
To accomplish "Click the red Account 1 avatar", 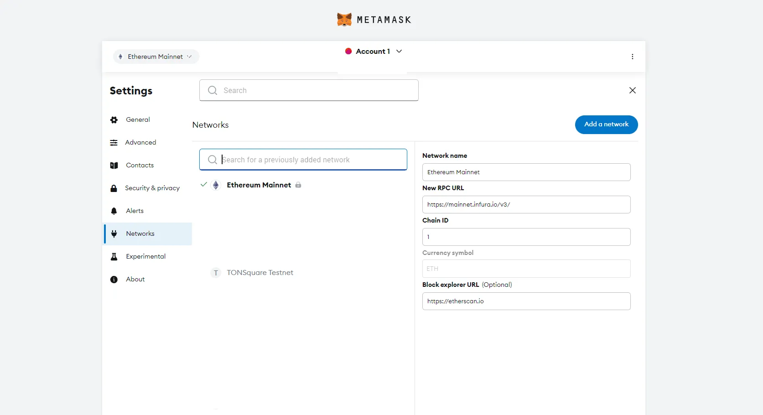I will click(x=348, y=51).
